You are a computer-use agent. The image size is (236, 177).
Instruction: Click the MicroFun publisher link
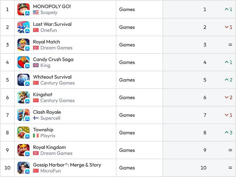pyautogui.click(x=51, y=171)
